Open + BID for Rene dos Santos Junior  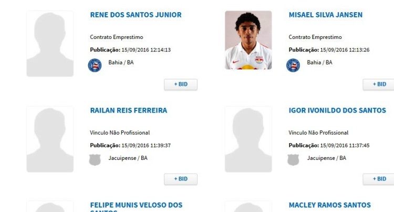181,85
